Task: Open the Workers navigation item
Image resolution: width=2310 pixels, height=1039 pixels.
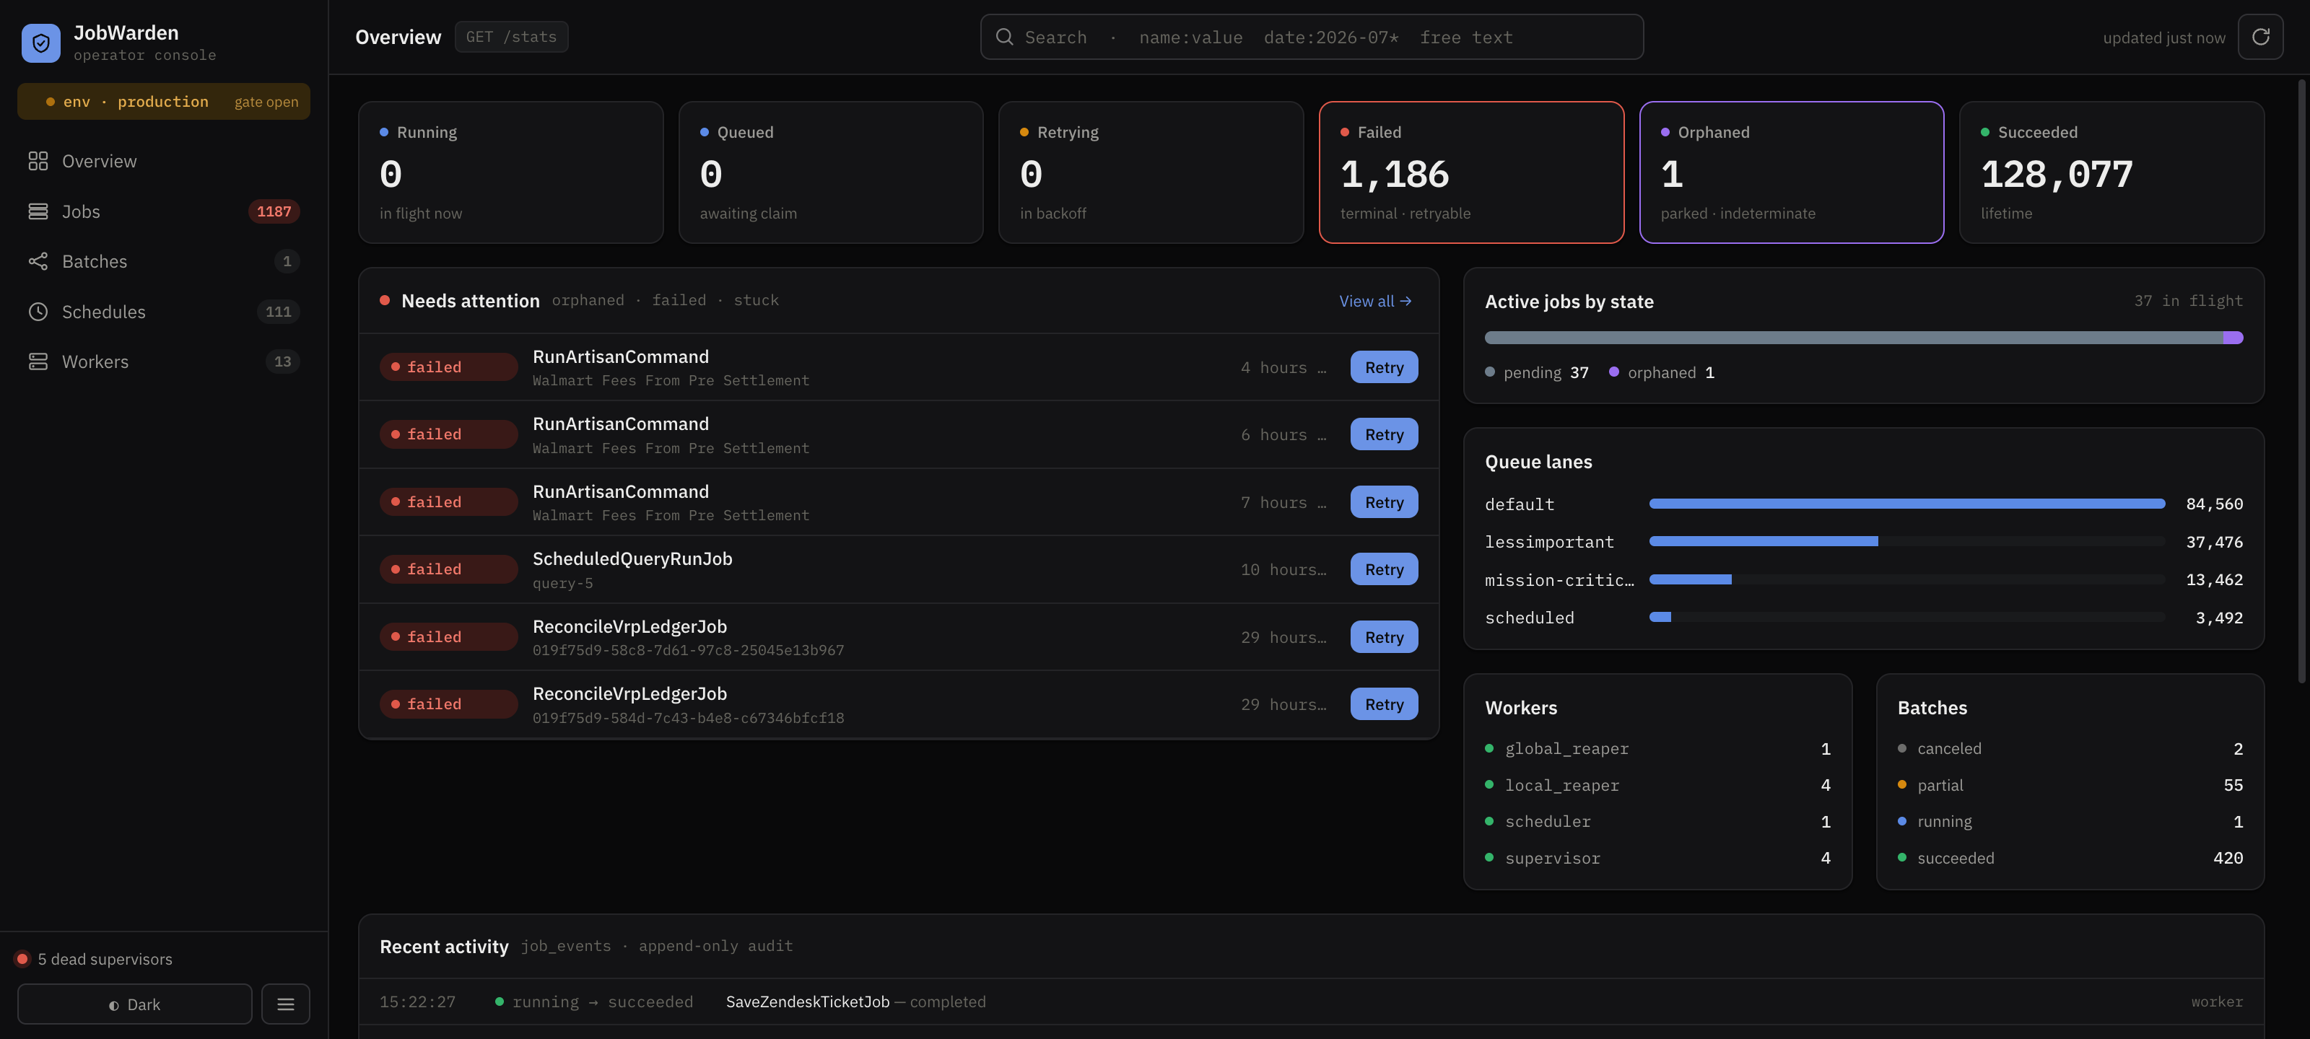Action: point(163,362)
